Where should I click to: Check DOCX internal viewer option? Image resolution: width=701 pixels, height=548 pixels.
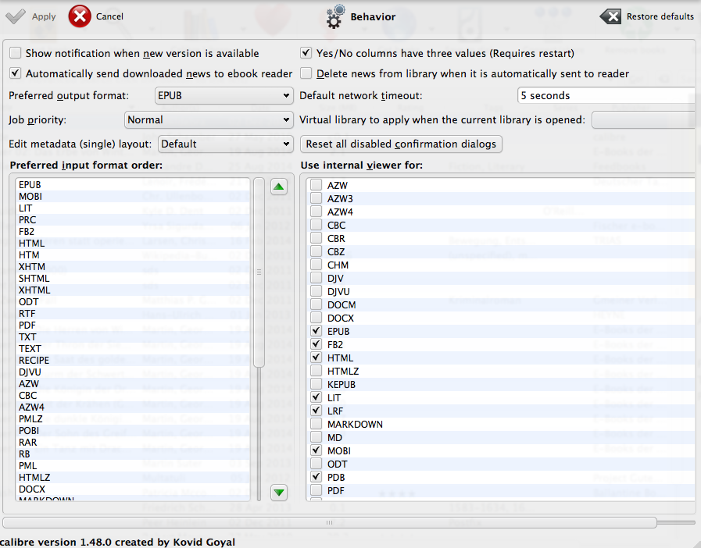click(316, 318)
